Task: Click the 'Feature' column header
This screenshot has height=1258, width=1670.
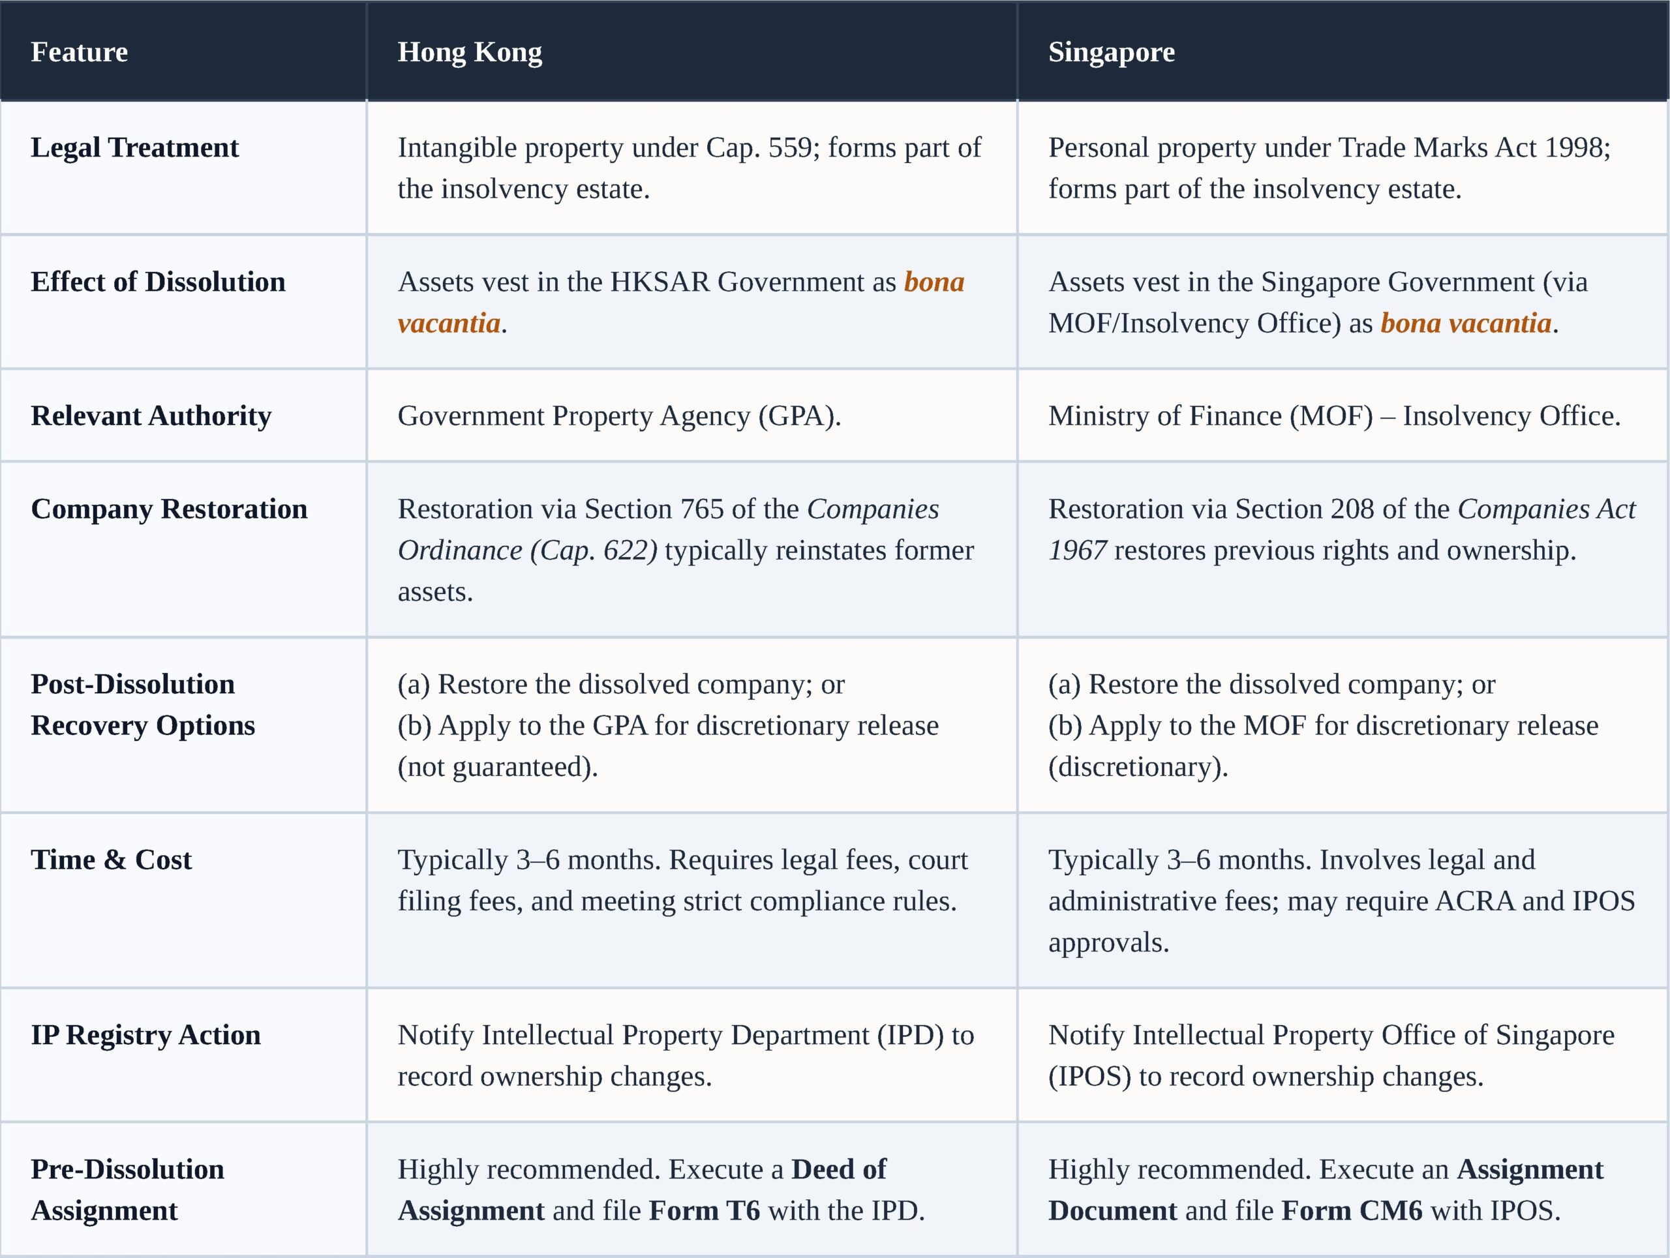Action: 183,52
